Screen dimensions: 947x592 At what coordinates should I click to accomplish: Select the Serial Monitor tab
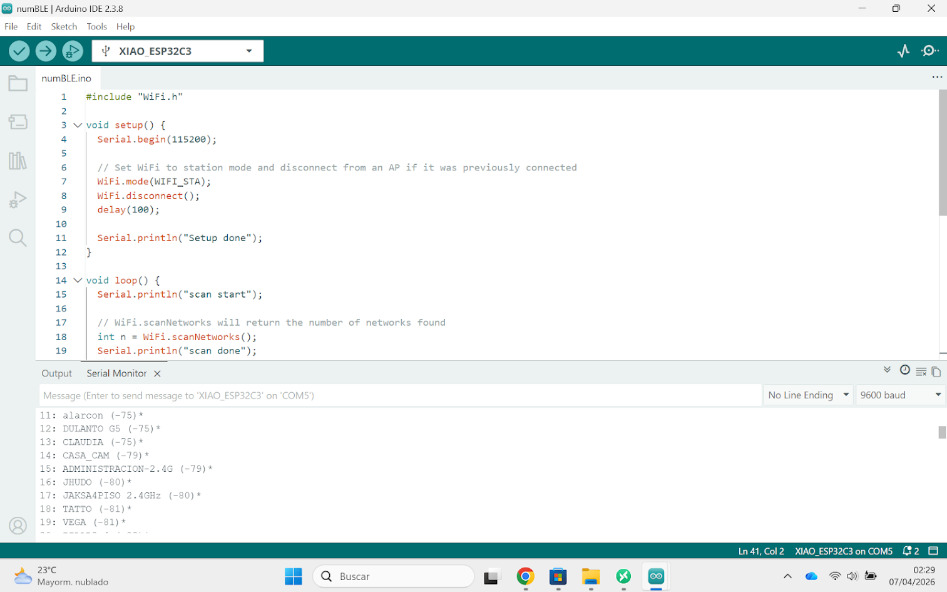(116, 373)
